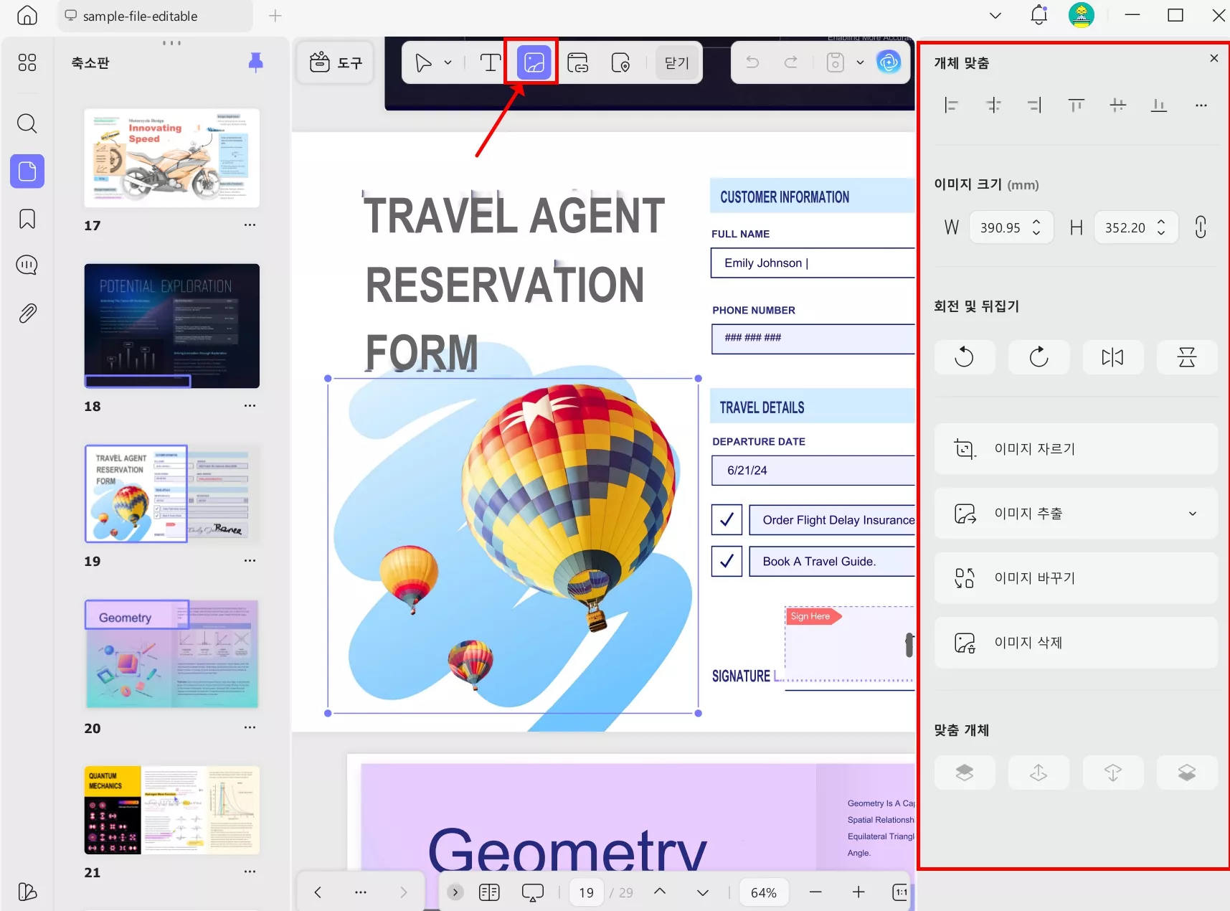Close the 개체 맞춤 panel
The image size is (1230, 911).
click(1214, 58)
